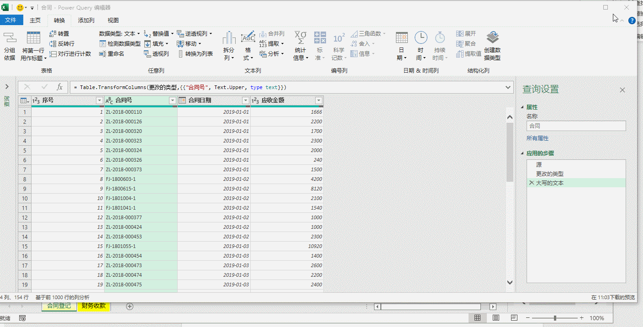
Task: Click the Transpose (转置) button
Action: [59, 34]
